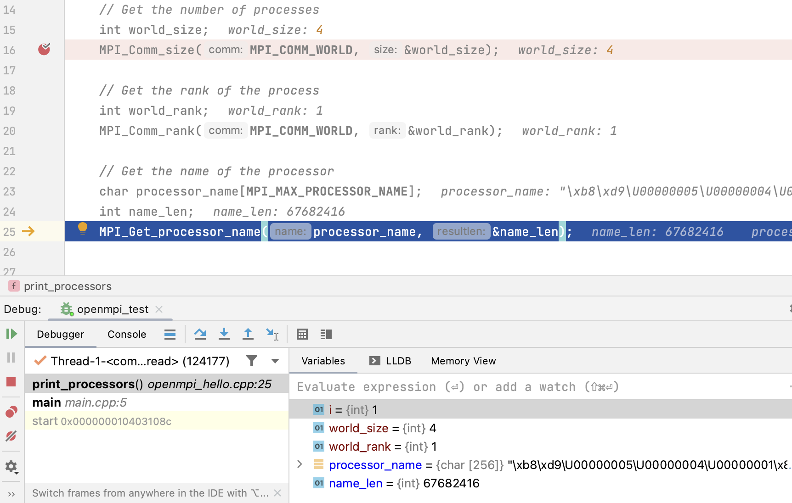Click the Step Over icon

point(200,334)
